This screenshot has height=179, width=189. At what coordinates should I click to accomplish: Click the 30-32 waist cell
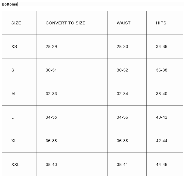pos(127,70)
